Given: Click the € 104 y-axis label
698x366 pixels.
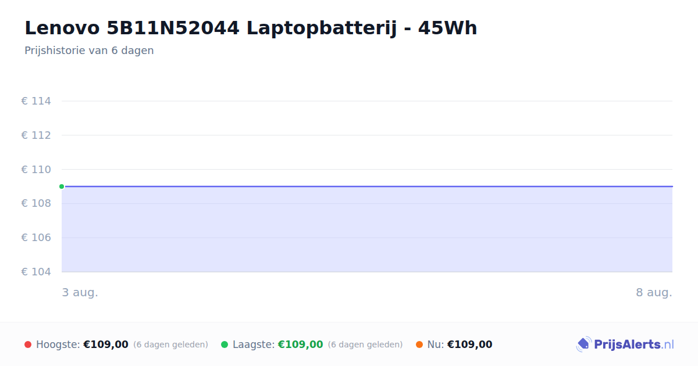Looking at the screenshot, I should click(36, 272).
